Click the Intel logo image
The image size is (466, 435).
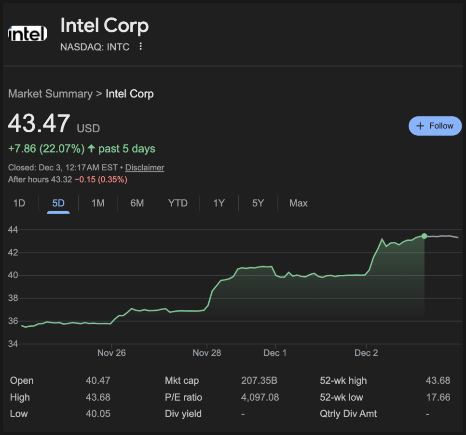(x=28, y=34)
